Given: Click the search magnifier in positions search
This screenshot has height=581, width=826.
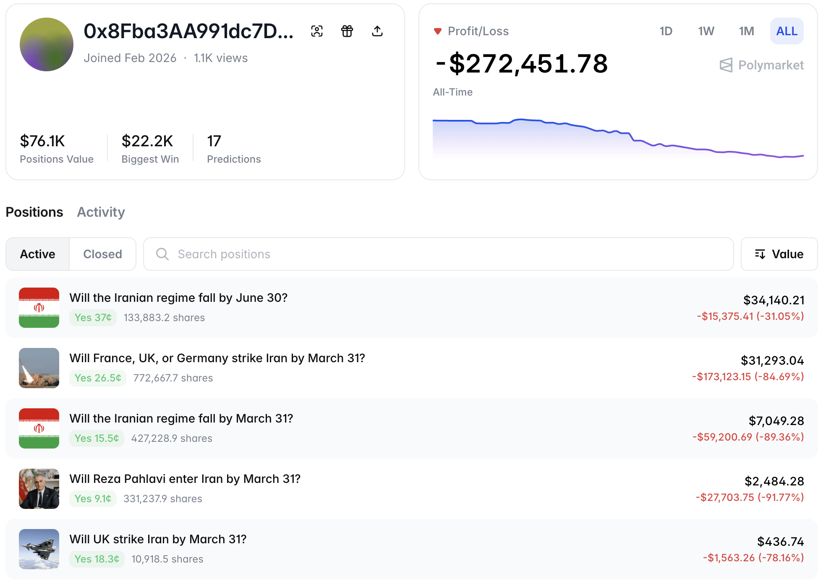Looking at the screenshot, I should pos(162,254).
